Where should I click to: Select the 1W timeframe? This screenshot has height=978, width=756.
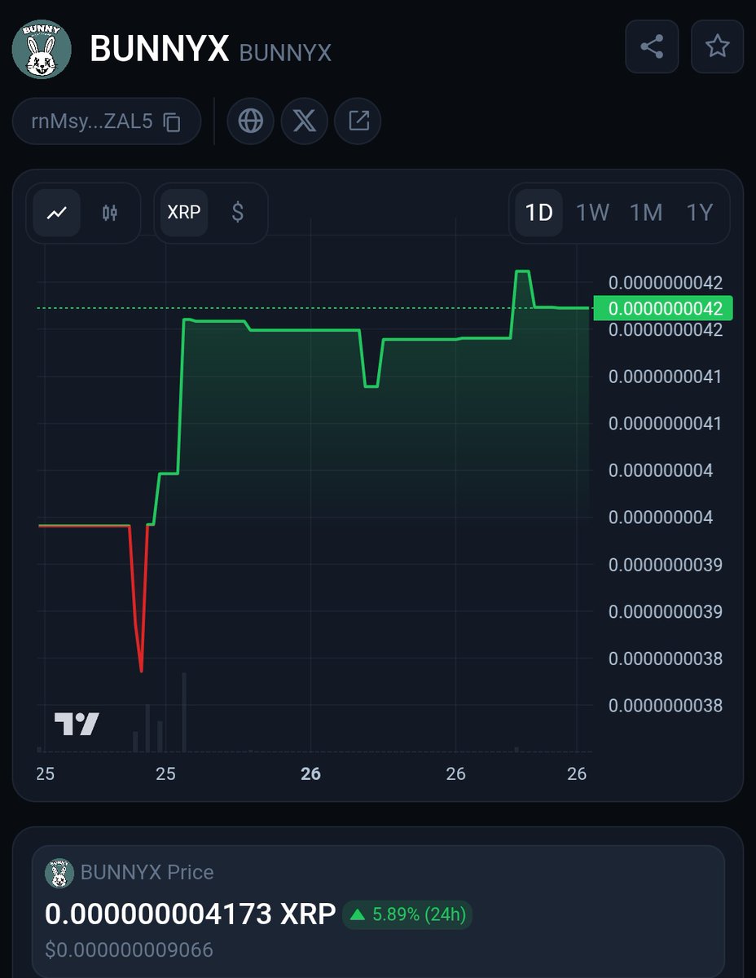click(592, 213)
